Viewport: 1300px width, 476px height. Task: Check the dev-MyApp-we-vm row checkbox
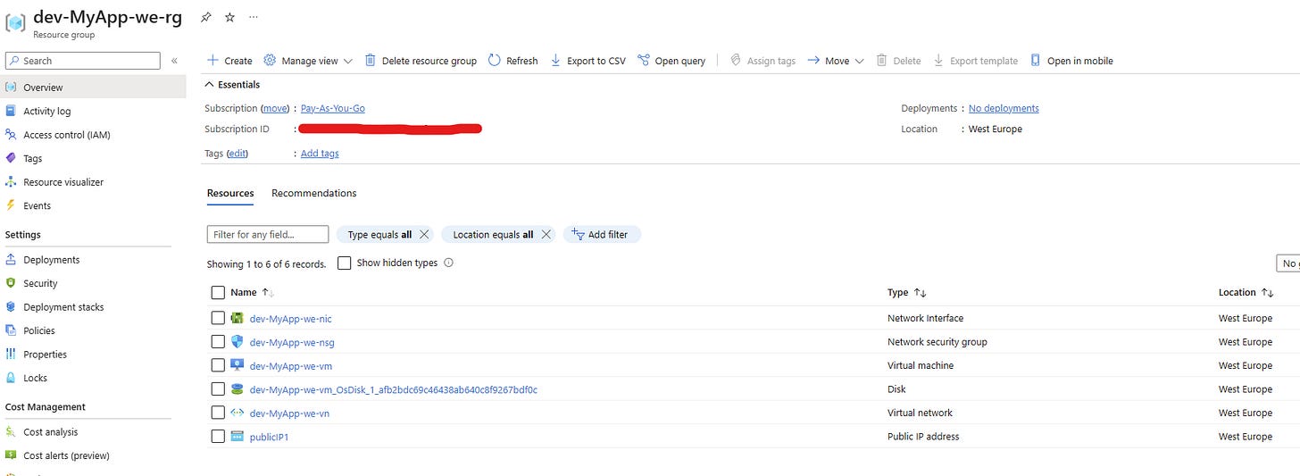click(x=218, y=365)
